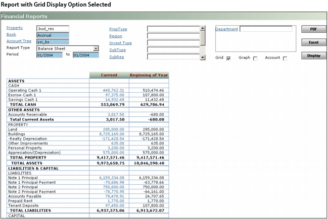Open the Department lookup link
The height and width of the screenshot is (219, 328).
point(226,29)
